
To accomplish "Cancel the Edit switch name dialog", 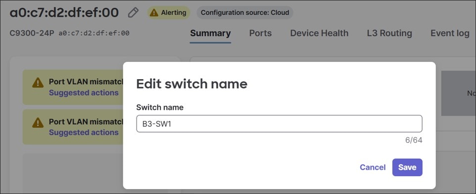I will point(373,167).
